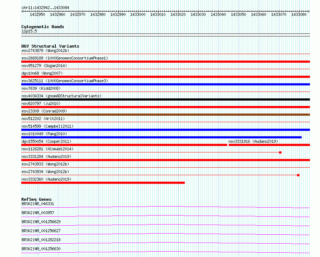
Task: Select the RefSeq Genes track title
Action: pos(36,199)
